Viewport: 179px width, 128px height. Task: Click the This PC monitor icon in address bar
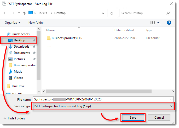31,13
